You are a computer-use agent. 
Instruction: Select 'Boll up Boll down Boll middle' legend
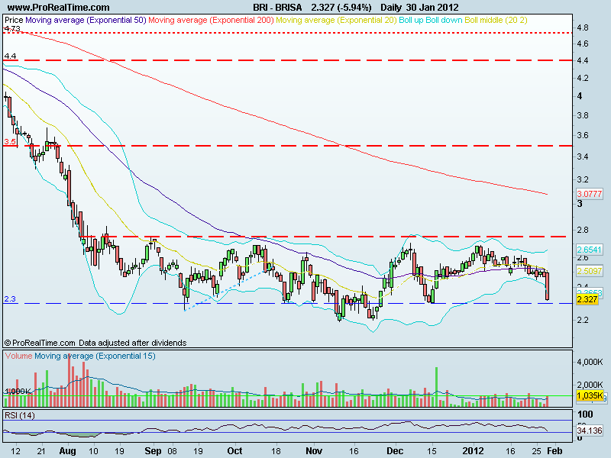point(463,20)
